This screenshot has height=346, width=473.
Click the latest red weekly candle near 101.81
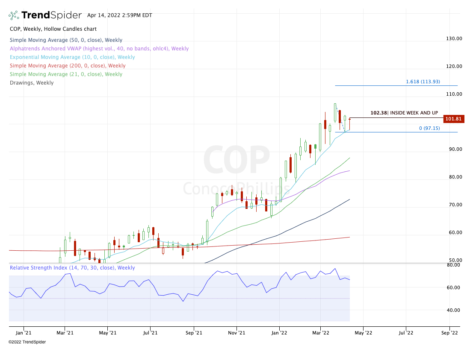pos(349,124)
